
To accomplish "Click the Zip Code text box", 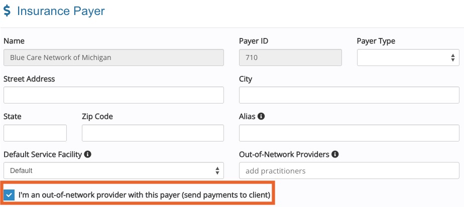I will (153, 133).
